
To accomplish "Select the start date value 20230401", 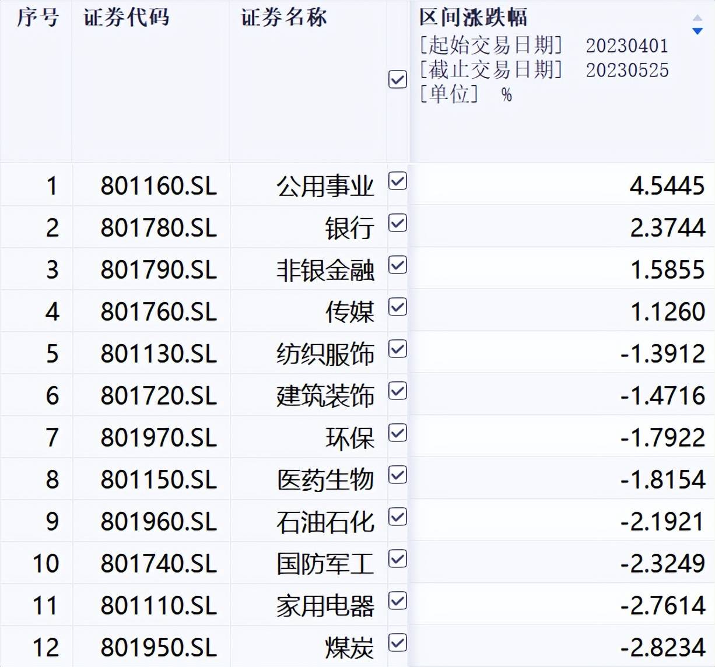I will (x=627, y=45).
